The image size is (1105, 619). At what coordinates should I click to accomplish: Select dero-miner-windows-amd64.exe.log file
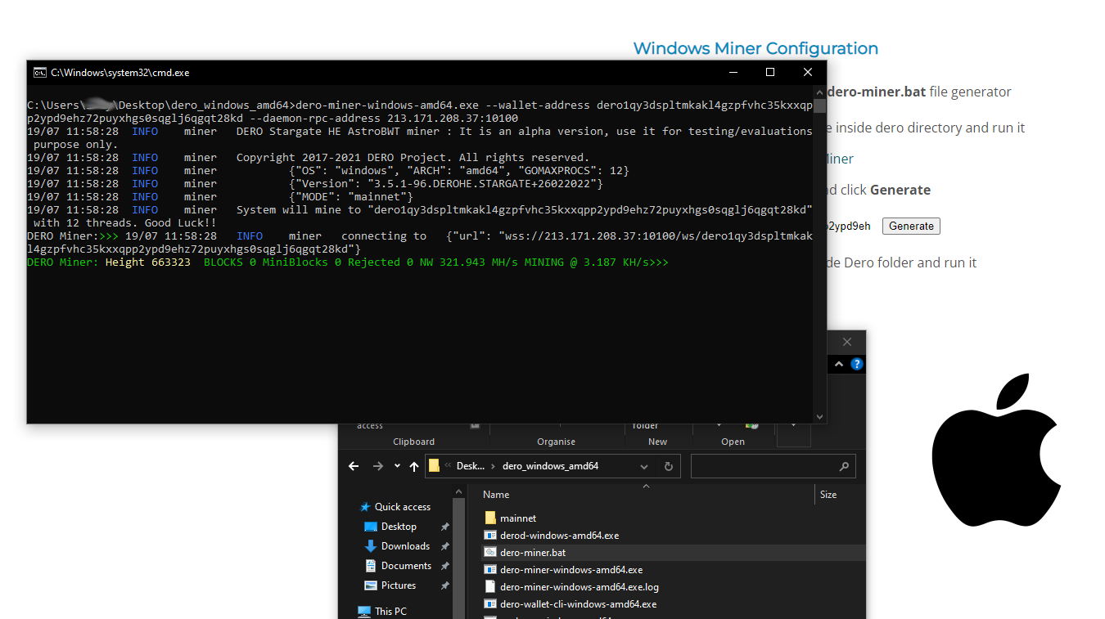pos(580,587)
